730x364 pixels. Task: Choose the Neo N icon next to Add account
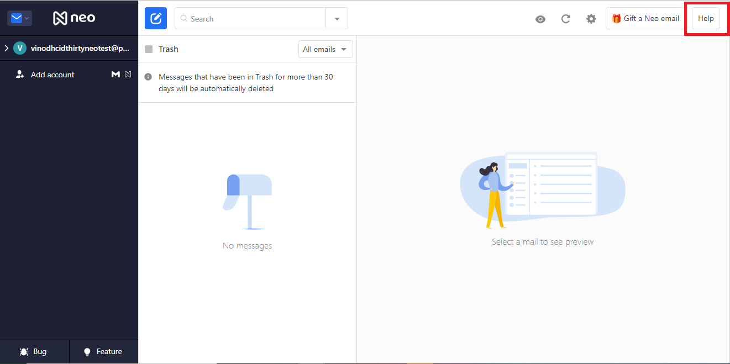(x=128, y=74)
